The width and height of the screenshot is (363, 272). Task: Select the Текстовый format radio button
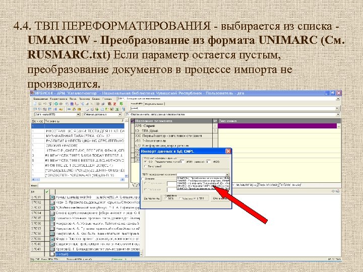tap(145, 166)
